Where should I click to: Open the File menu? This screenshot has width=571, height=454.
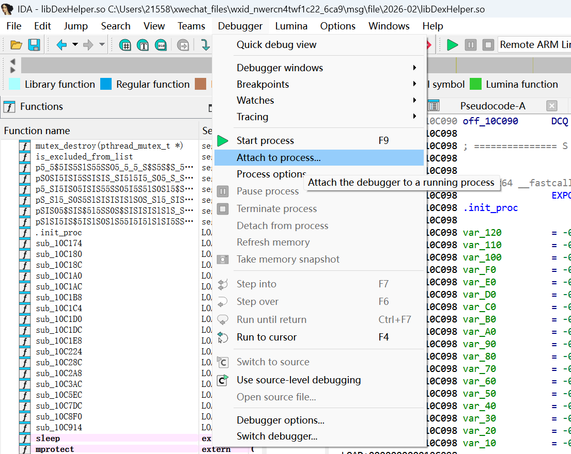14,26
